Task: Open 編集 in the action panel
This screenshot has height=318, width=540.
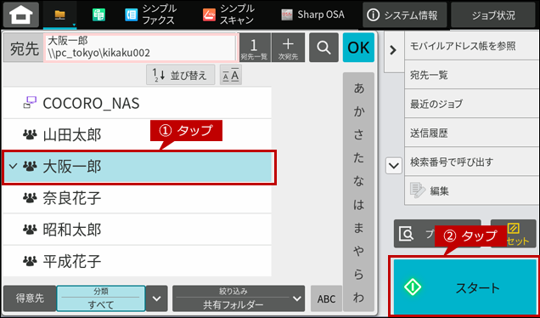Action: [x=472, y=190]
